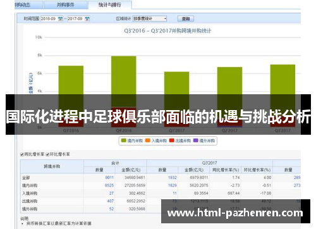Open Q3'2017 入境并购 count link 11

coord(174,194)
